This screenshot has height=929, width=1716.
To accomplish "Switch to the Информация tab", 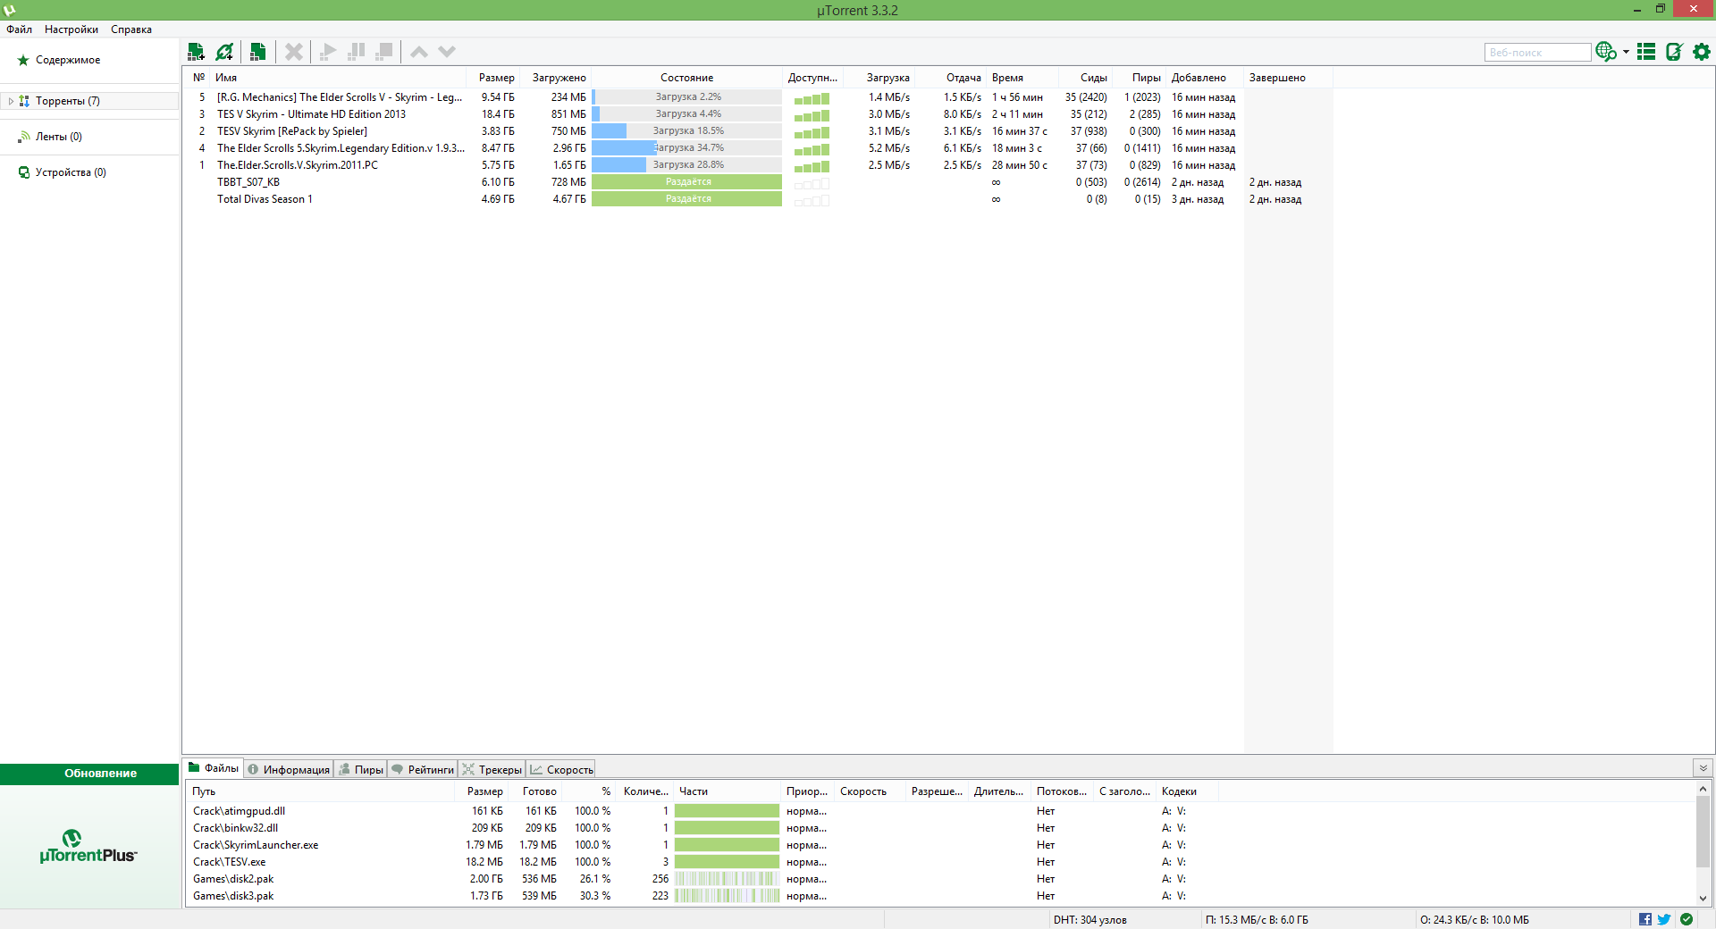I will (289, 769).
